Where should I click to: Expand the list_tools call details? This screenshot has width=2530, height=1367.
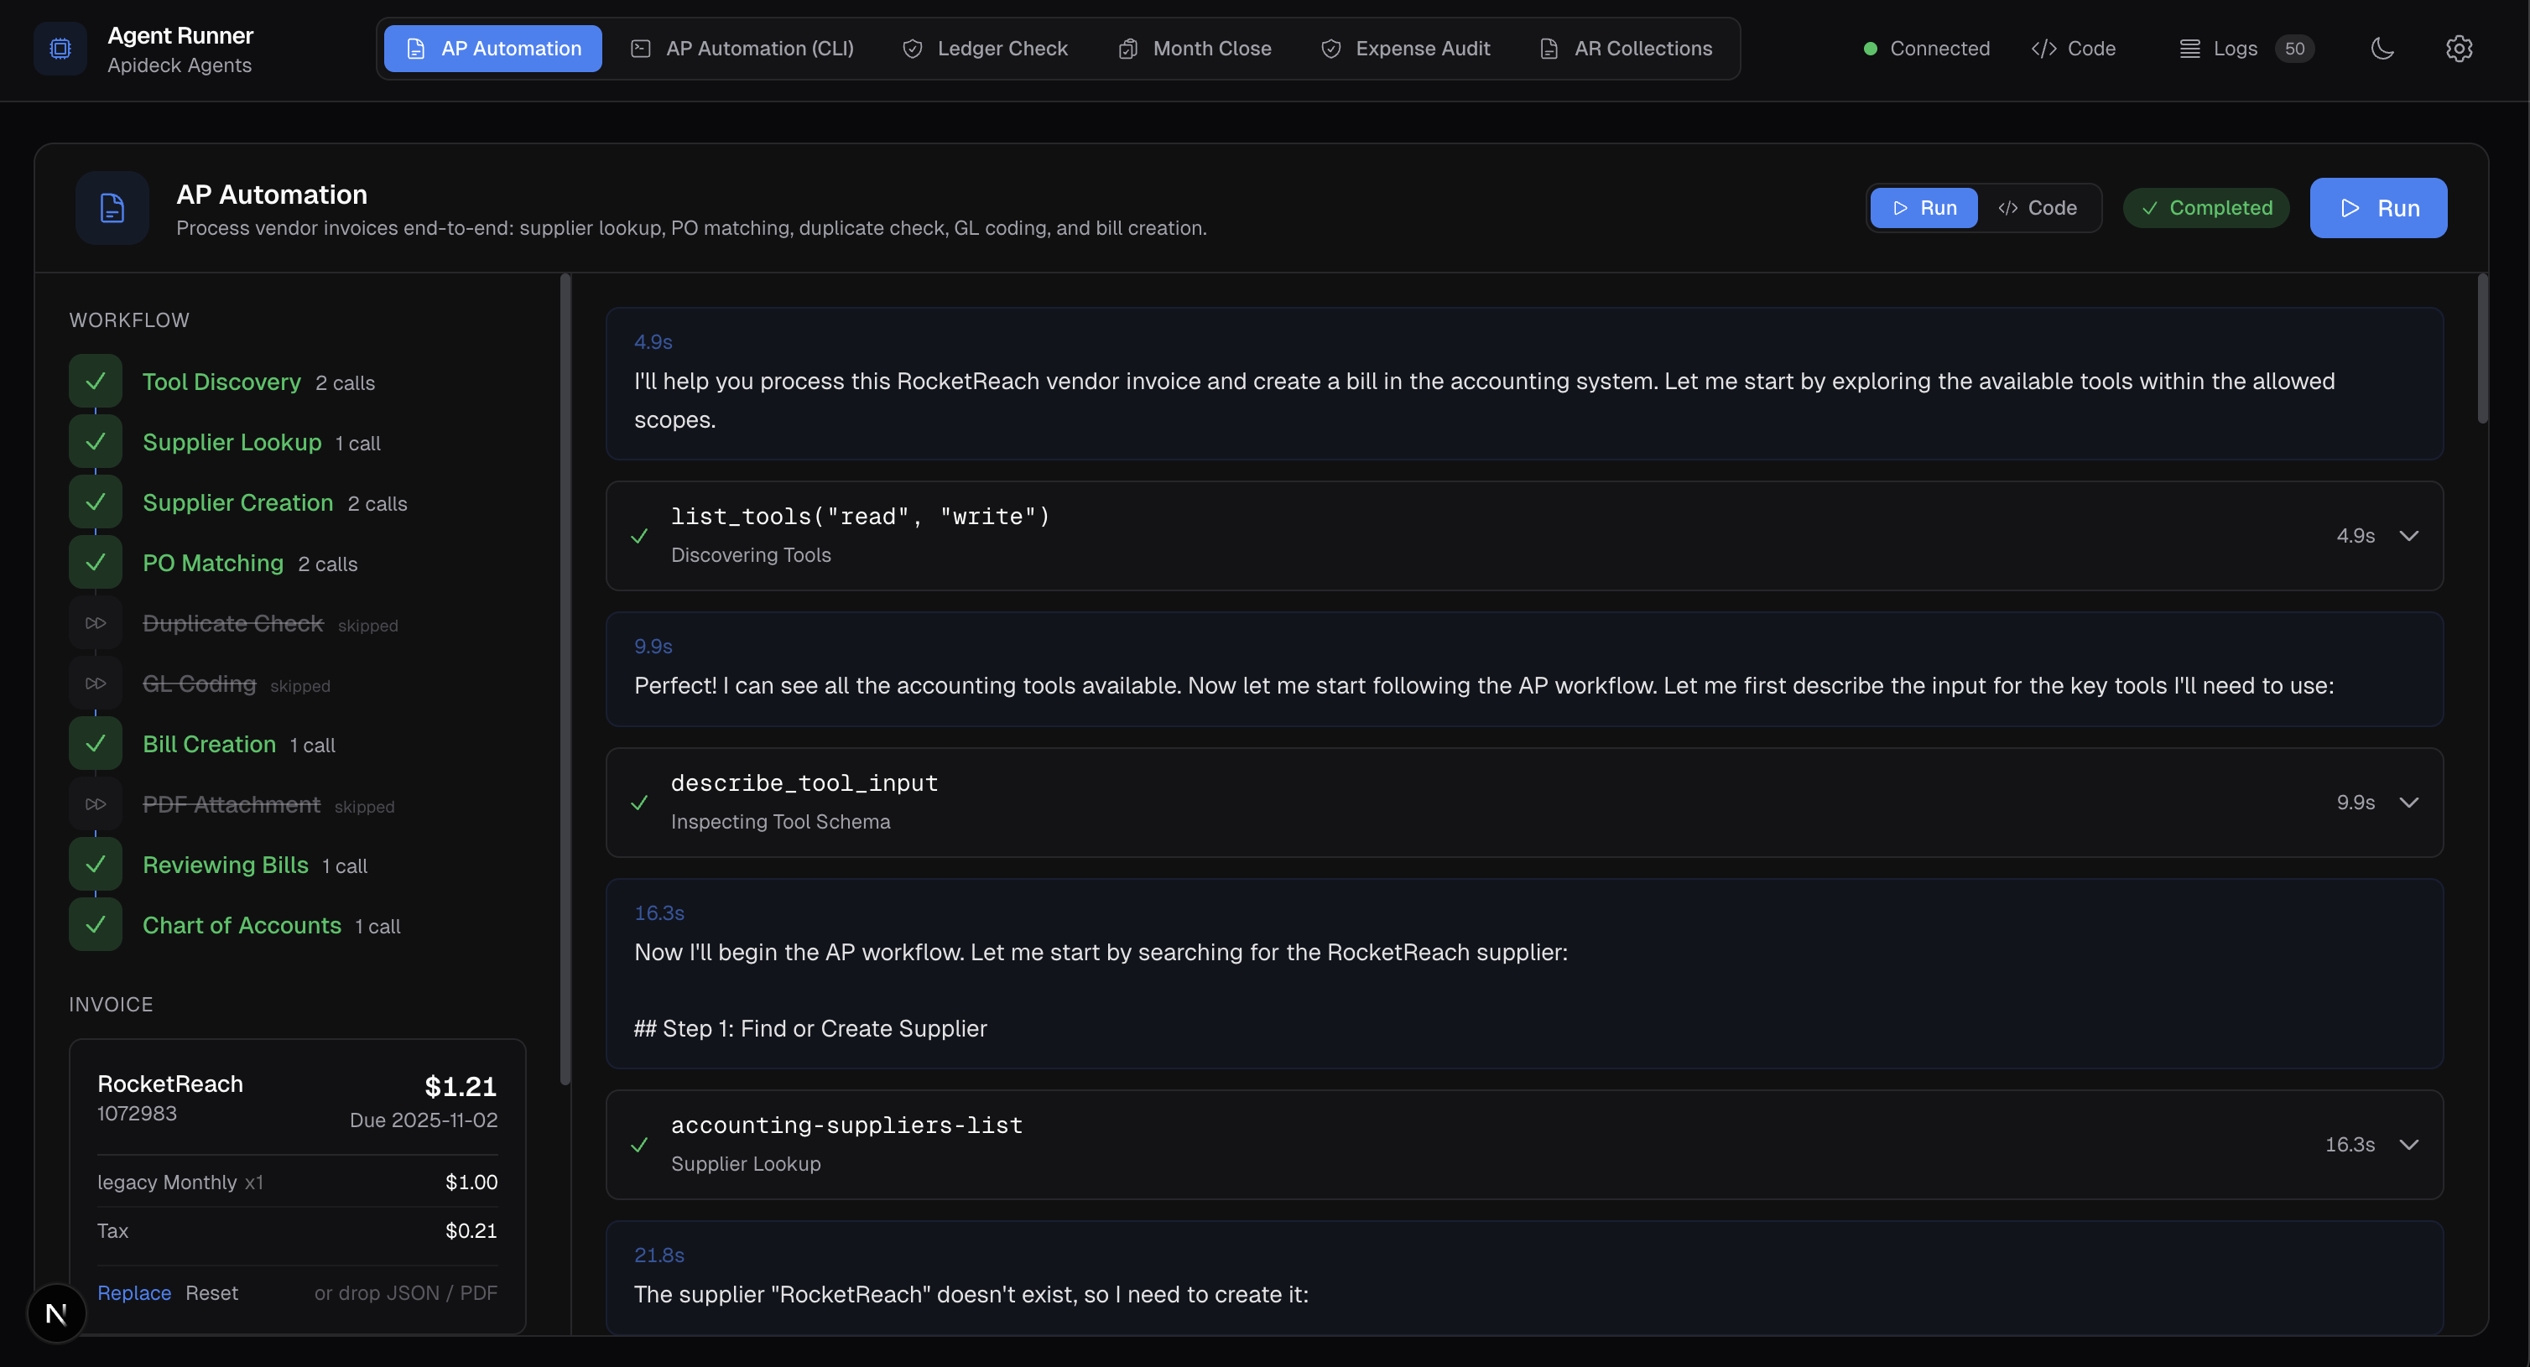pyautogui.click(x=2408, y=536)
